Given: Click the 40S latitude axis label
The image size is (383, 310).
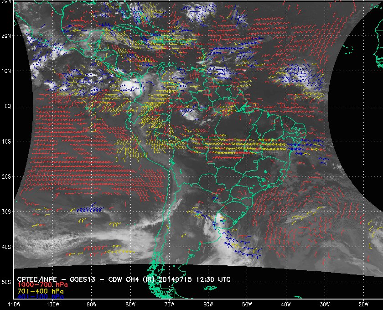Looking at the screenshot, I should [x=6, y=247].
